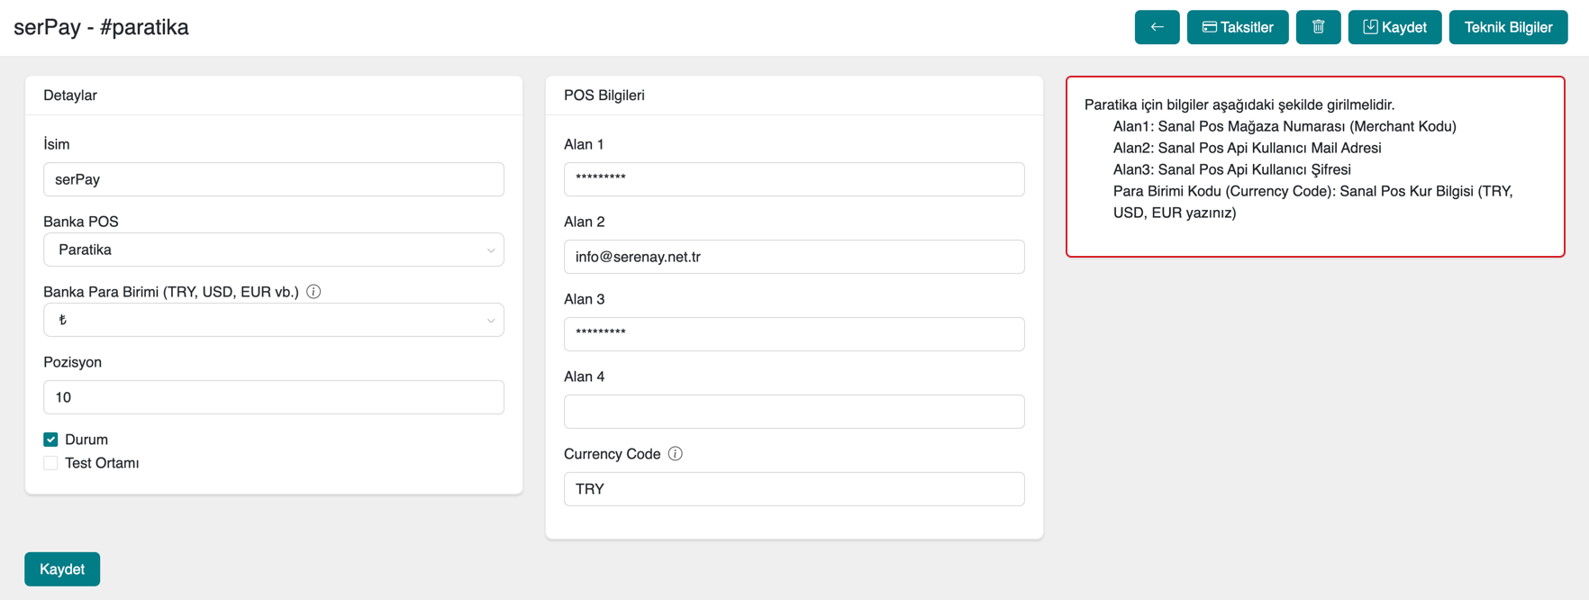Click the İsim input field
This screenshot has height=600, width=1589.
click(273, 179)
